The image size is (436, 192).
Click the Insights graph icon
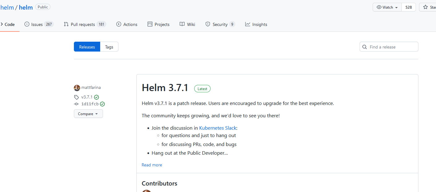pyautogui.click(x=248, y=24)
